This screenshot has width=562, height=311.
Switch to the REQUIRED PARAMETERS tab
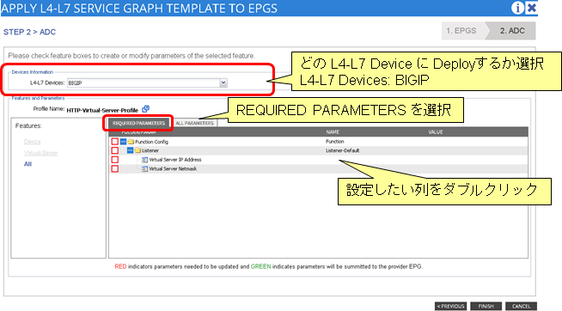(138, 123)
